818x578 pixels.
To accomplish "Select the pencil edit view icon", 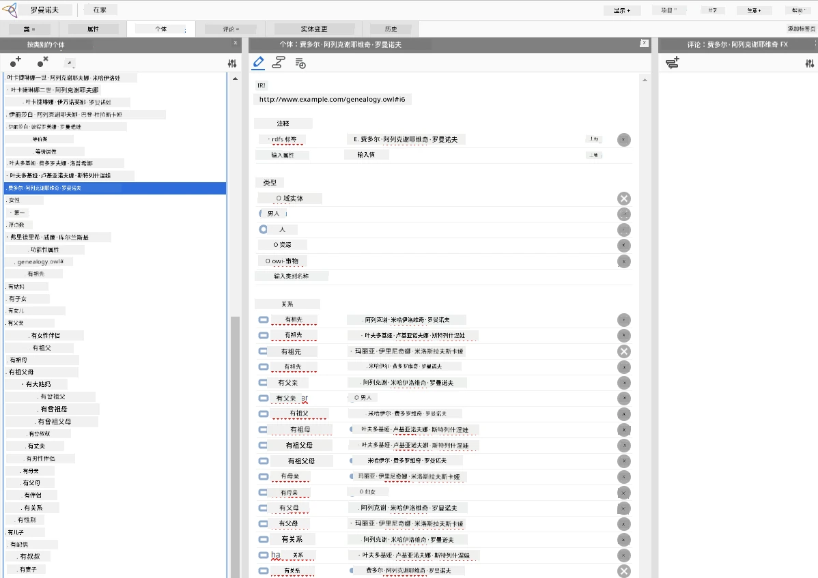I will point(259,63).
